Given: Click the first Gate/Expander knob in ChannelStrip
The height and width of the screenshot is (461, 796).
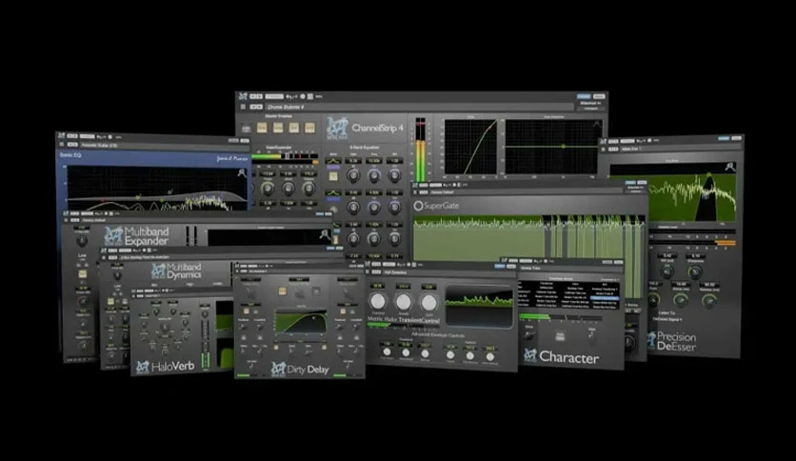Looking at the screenshot, I should 267,189.
